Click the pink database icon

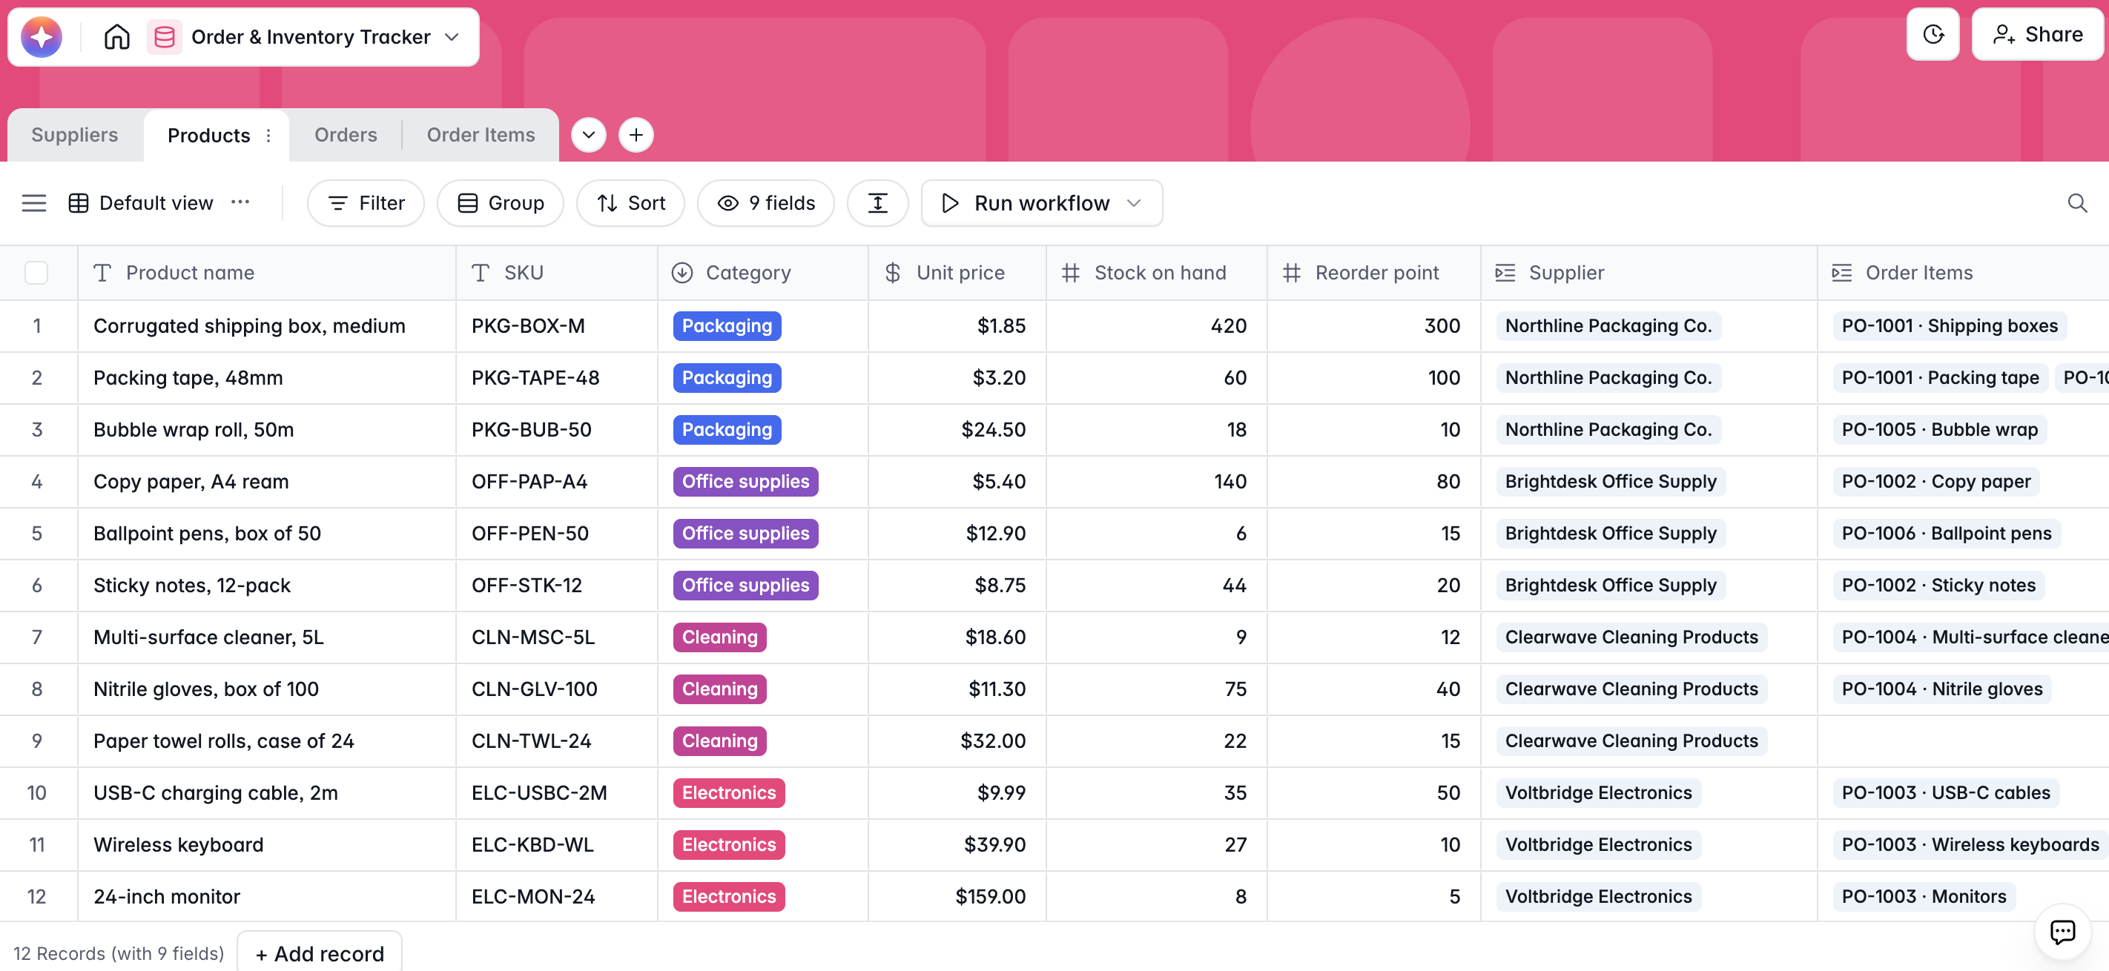[165, 37]
